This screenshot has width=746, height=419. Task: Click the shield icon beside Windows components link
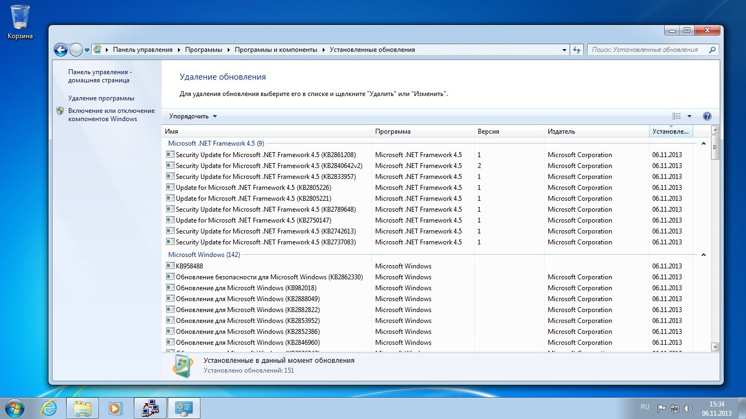tap(60, 111)
